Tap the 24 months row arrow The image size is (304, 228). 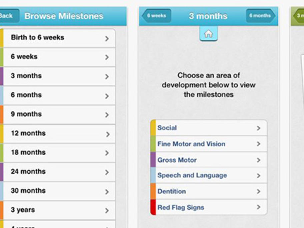click(107, 172)
